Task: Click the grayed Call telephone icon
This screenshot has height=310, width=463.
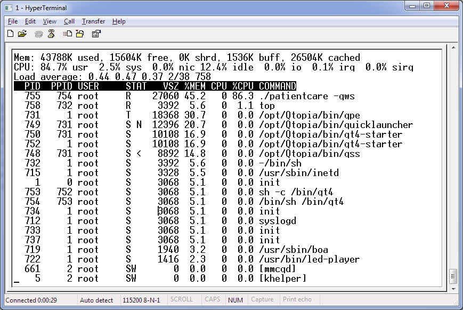Action: 39,34
